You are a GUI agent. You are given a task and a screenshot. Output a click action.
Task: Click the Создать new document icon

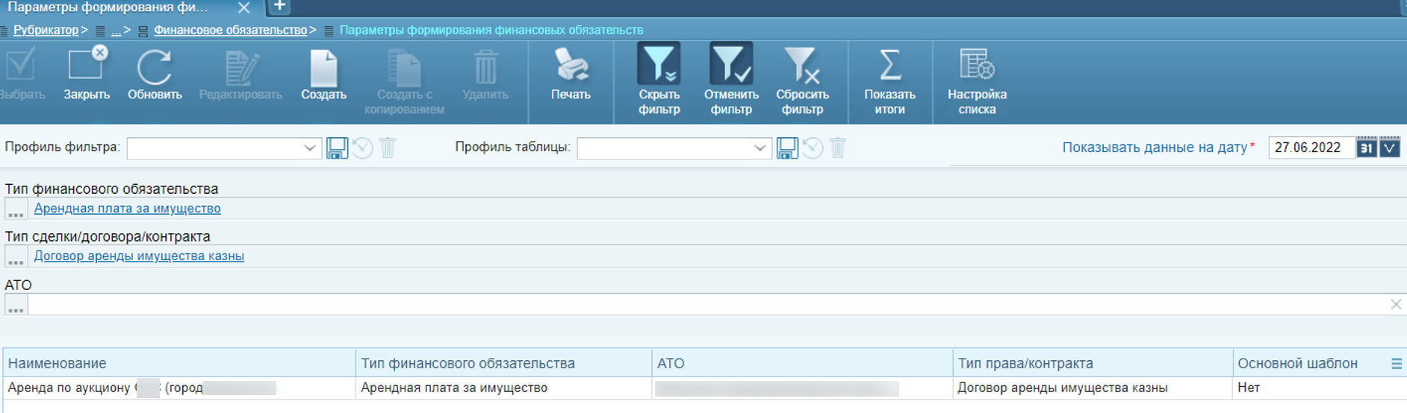click(323, 69)
